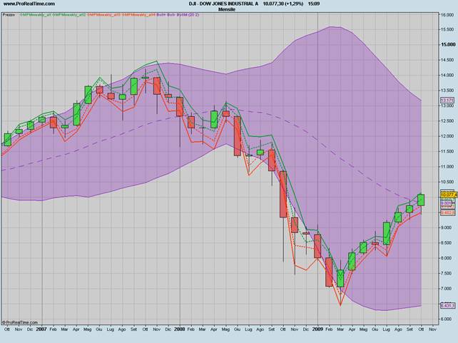Click the last green candle of Ott 2009
The image size is (458, 343).
tap(421, 200)
